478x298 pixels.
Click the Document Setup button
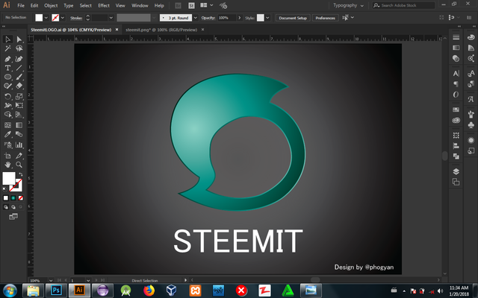(x=293, y=17)
